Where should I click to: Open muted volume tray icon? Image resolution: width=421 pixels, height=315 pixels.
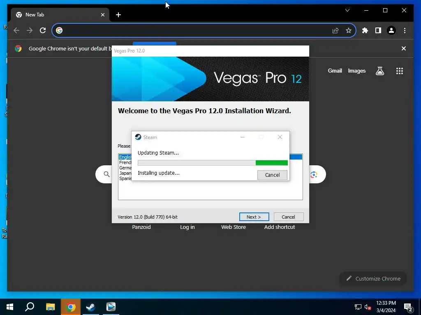tap(368, 307)
